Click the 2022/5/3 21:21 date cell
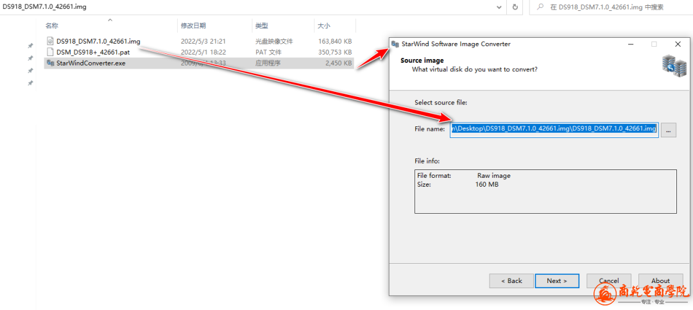693x310 pixels. click(x=203, y=42)
